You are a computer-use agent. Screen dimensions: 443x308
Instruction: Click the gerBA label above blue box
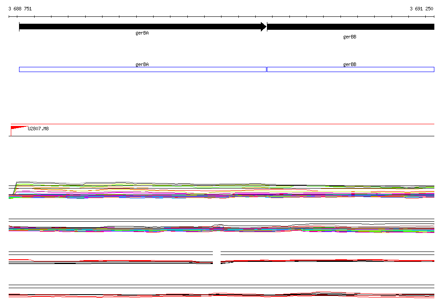point(142,65)
